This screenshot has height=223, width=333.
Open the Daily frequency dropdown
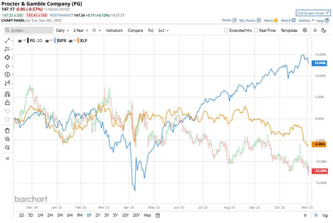tap(62, 31)
